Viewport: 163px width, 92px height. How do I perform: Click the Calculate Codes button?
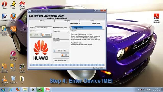point(61,51)
